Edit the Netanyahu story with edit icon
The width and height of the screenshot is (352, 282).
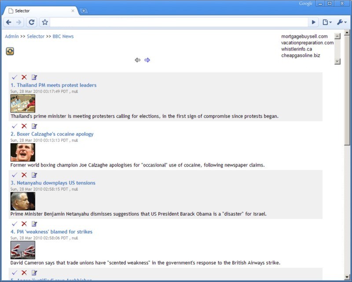34,175
